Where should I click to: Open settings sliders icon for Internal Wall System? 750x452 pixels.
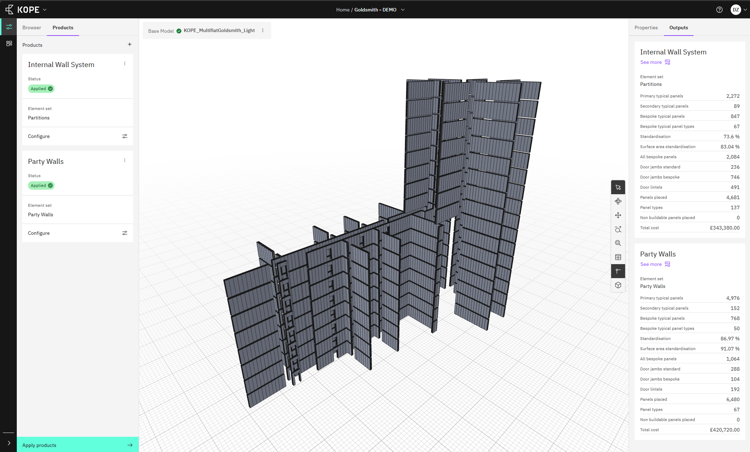tap(125, 136)
